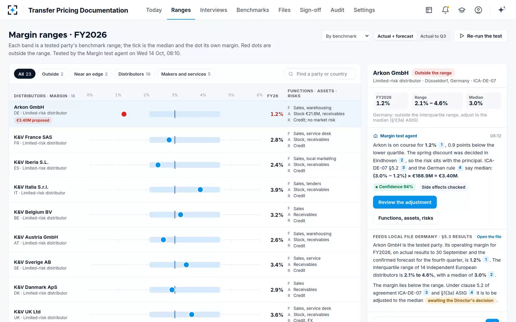Click K&V France SAS blue margin dot
516x322 pixels.
[169, 140]
